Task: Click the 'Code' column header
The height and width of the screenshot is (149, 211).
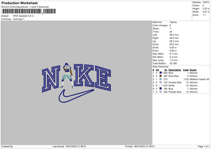Action: [186, 70]
